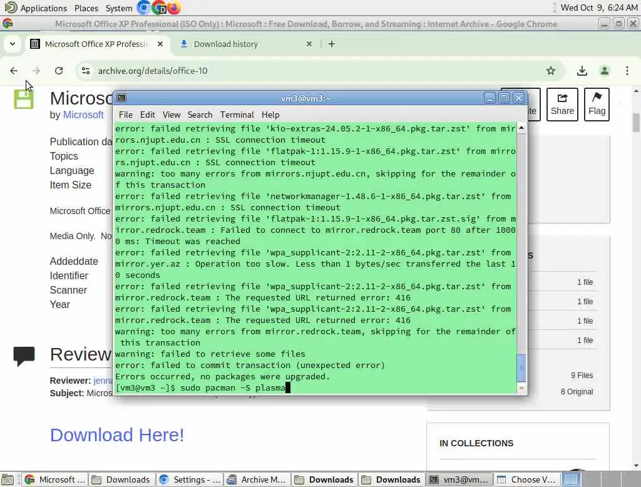Launch Firefox from the top panel
The width and height of the screenshot is (641, 487).
tap(174, 8)
